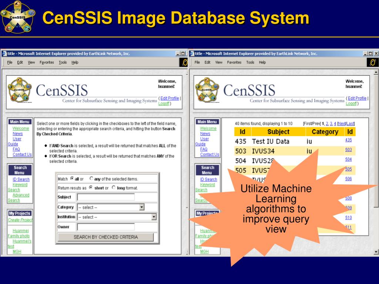Click in the Owner text field
This screenshot has height=284, width=379.
click(106, 227)
